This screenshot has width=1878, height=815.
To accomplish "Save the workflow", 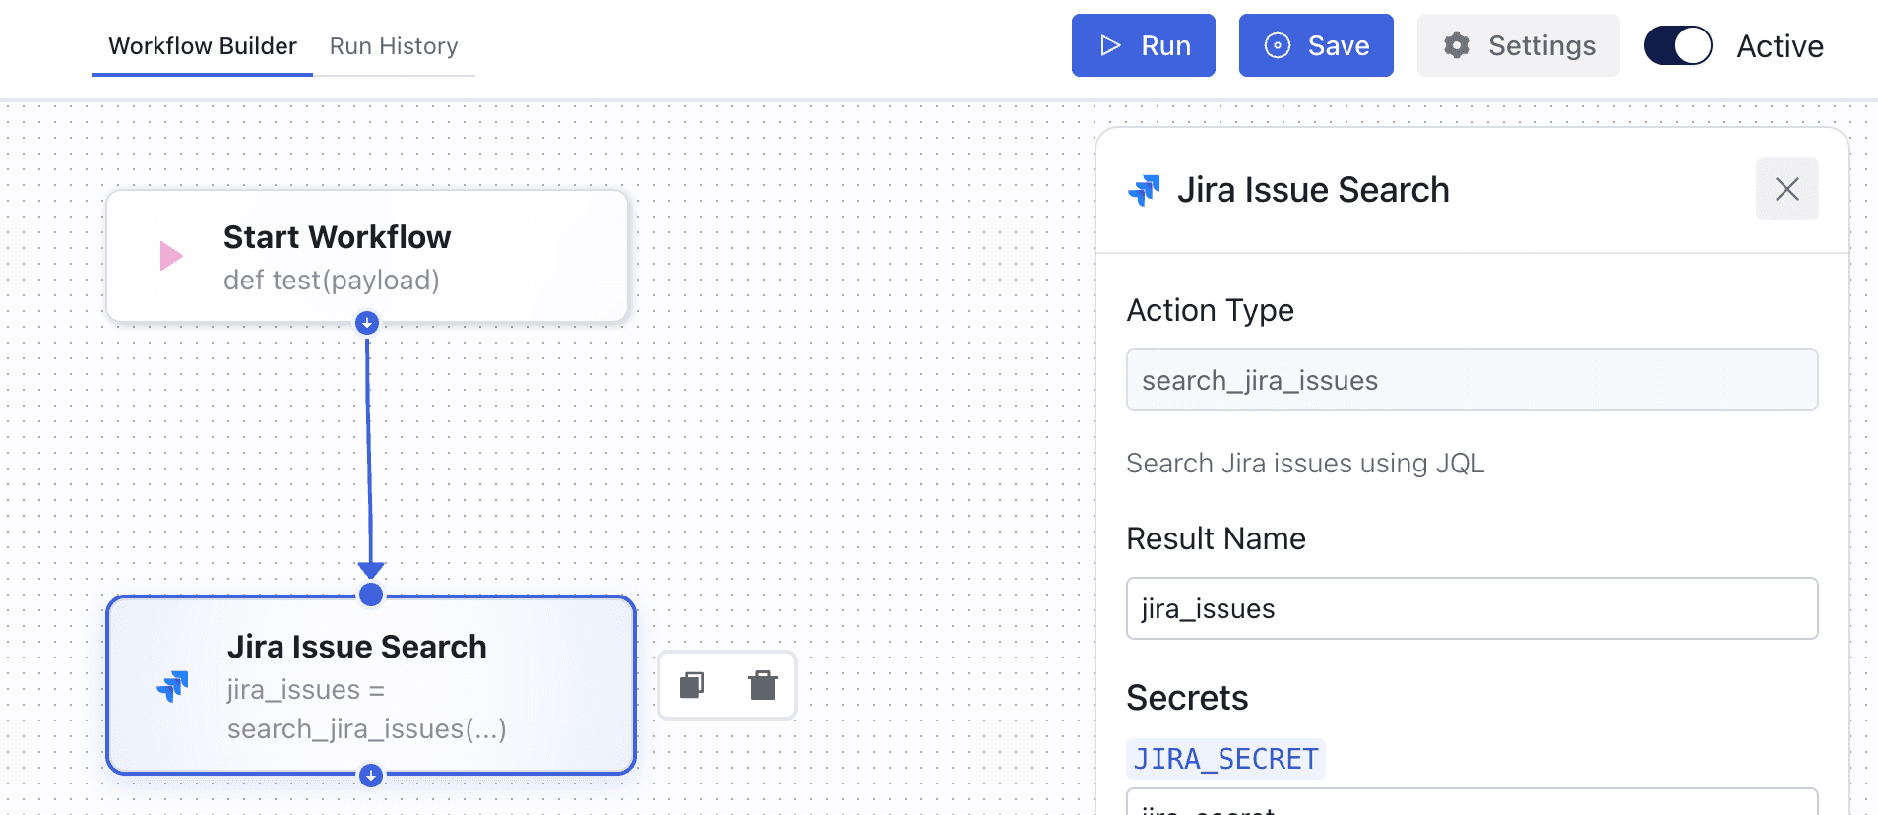I will click(x=1316, y=45).
